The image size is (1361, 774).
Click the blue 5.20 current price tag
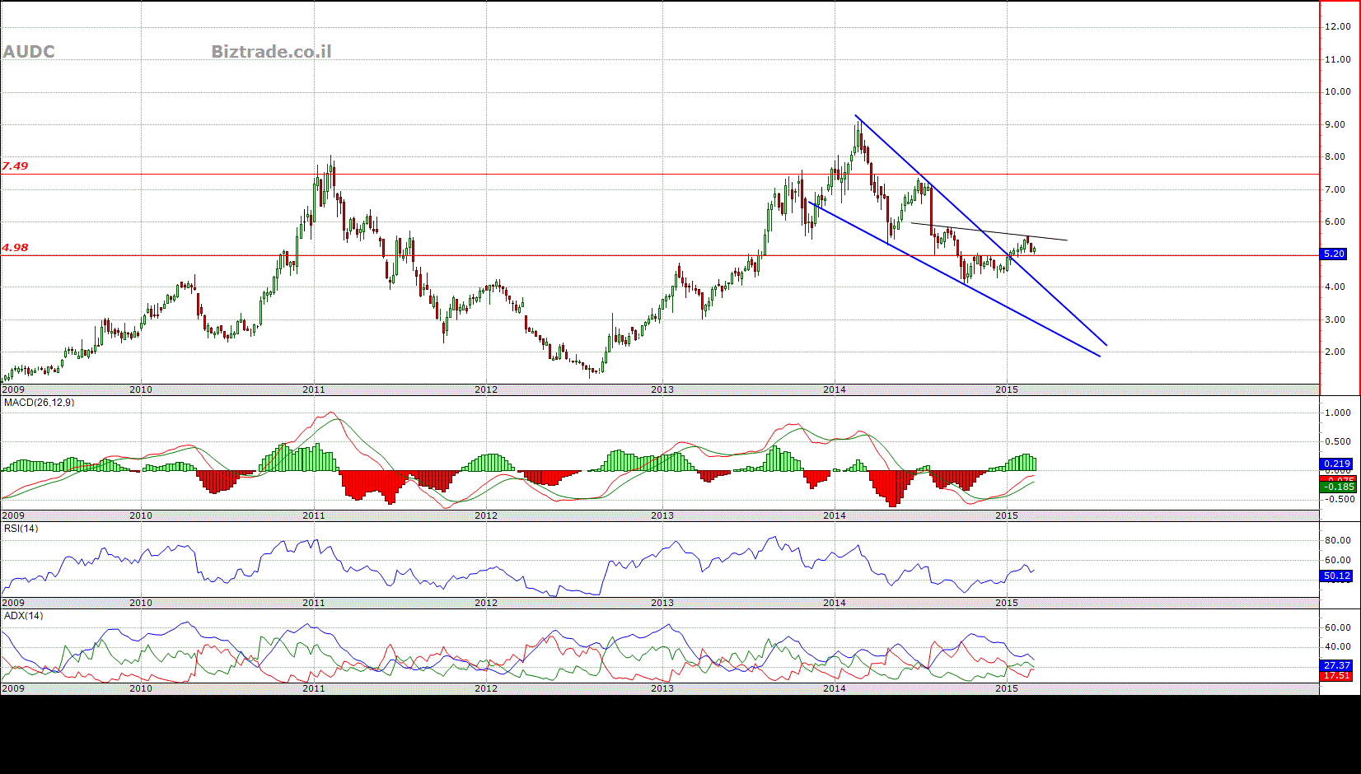coord(1334,254)
